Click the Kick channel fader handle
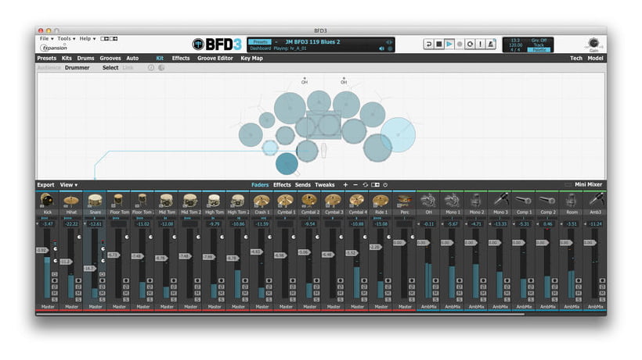The image size is (642, 360). pyautogui.click(x=42, y=250)
